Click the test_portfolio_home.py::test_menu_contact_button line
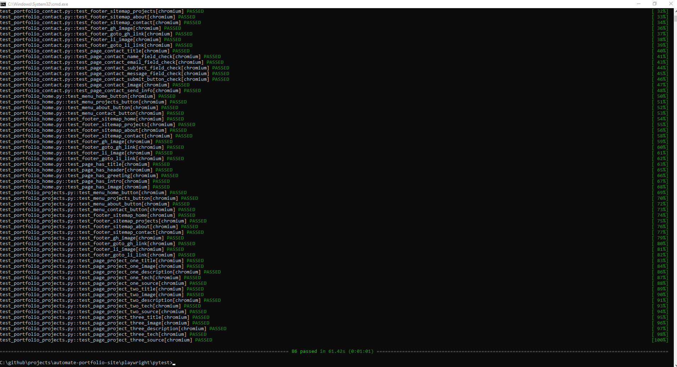 [x=92, y=113]
